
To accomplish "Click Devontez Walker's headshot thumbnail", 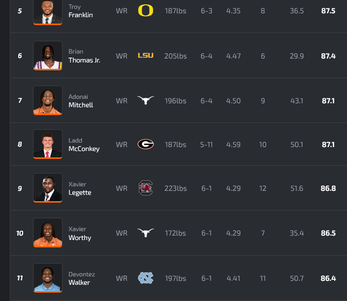I will tap(48, 278).
